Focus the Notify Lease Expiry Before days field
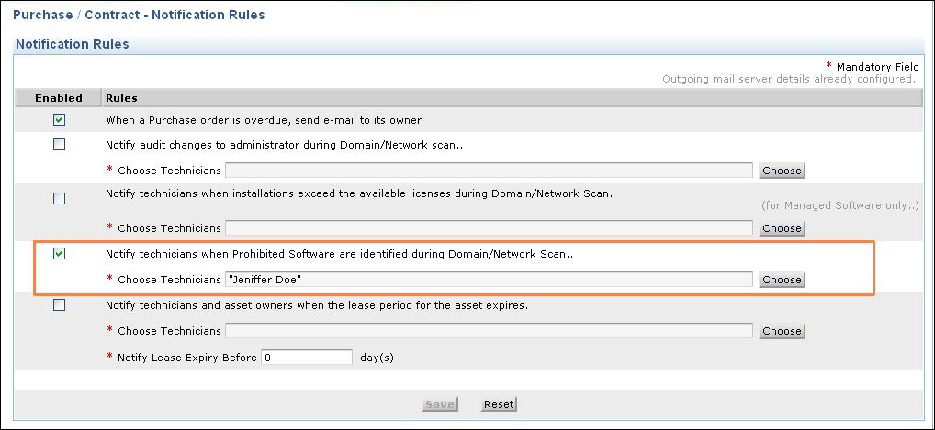Screen dimensions: 935x430 [x=307, y=358]
